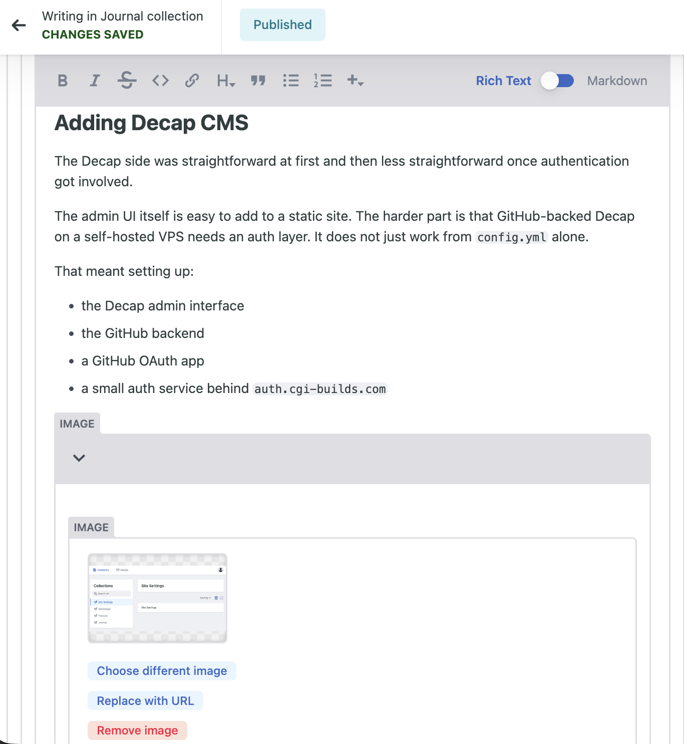This screenshot has width=684, height=744.
Task: Insert a hyperlink
Action: [x=192, y=81]
